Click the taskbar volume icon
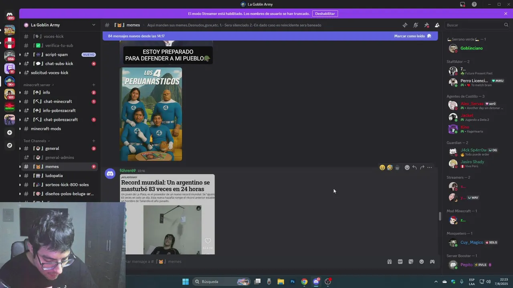Image resolution: width=513 pixels, height=288 pixels. coord(488,282)
